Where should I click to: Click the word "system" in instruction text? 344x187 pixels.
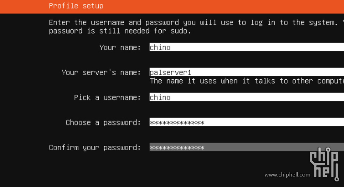323,22
